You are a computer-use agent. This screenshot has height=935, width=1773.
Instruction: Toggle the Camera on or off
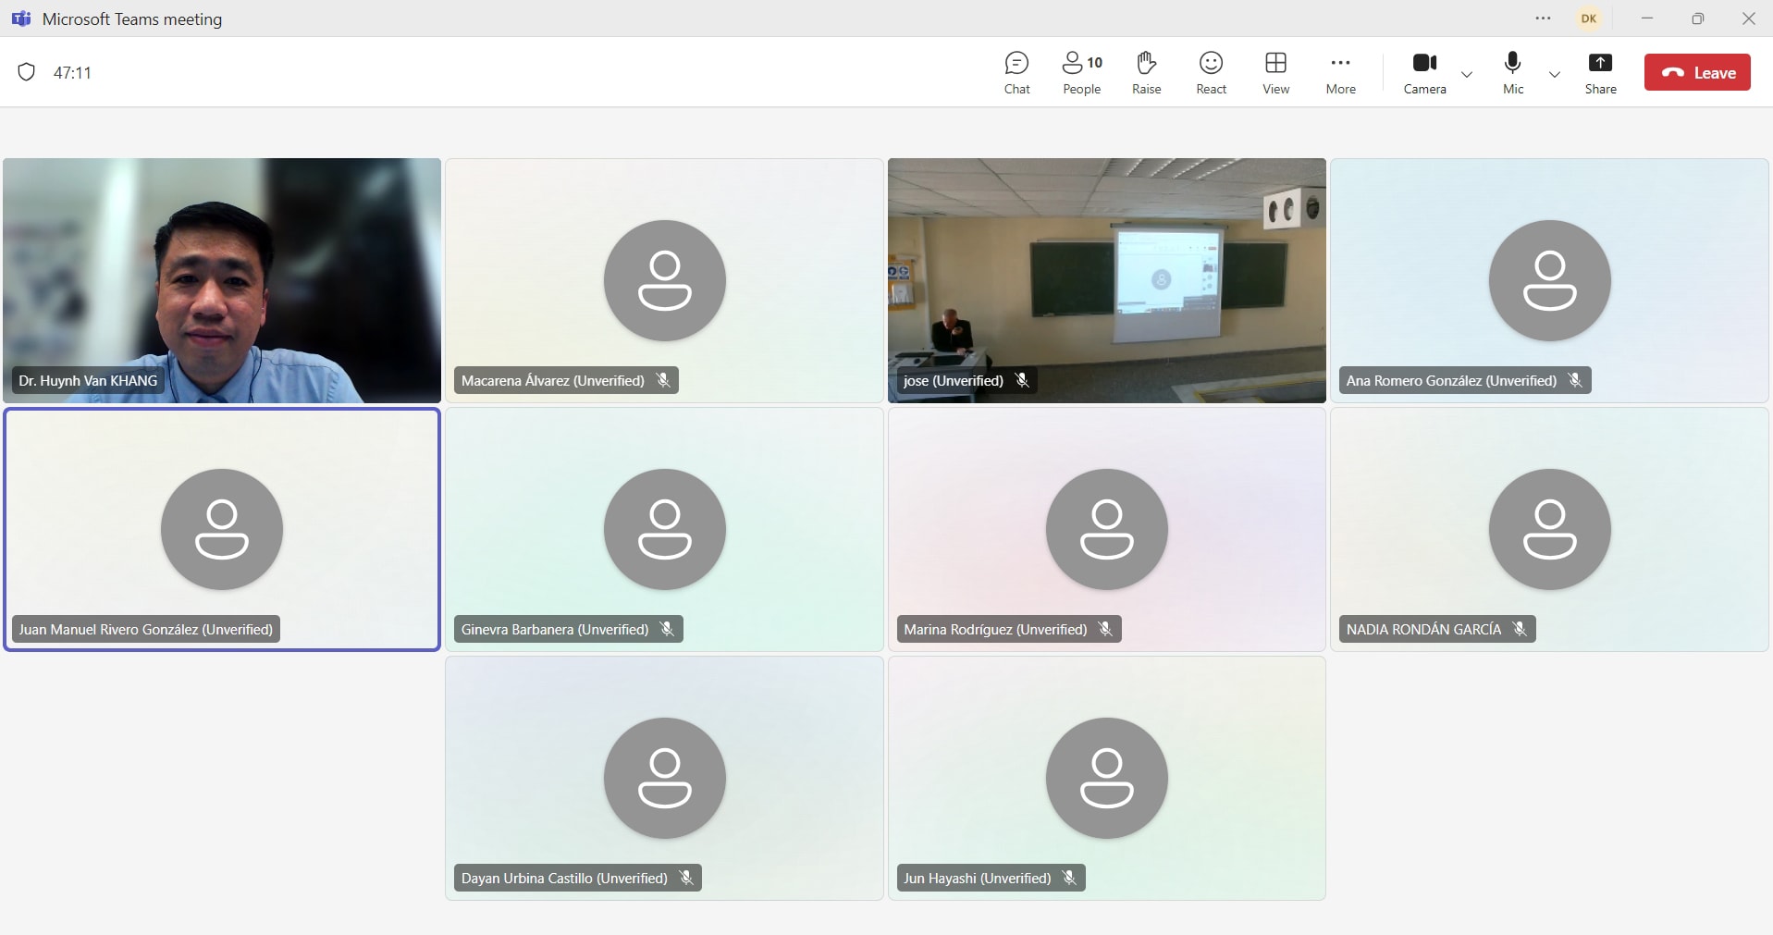click(1424, 72)
